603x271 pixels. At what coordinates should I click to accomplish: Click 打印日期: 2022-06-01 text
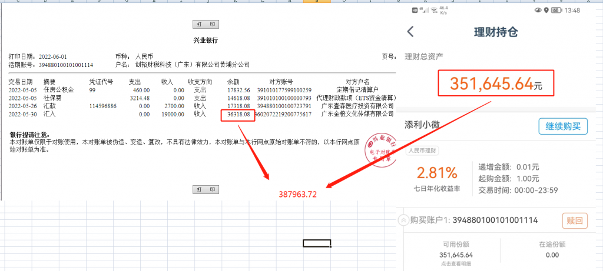pyautogui.click(x=38, y=56)
